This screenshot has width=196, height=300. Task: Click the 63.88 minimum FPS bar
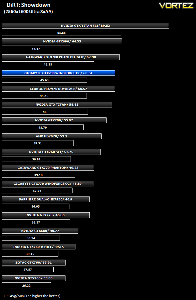point(62,33)
